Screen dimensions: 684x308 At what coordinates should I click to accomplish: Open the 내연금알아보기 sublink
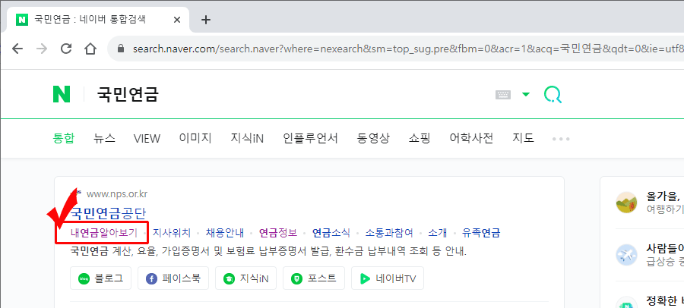click(104, 233)
